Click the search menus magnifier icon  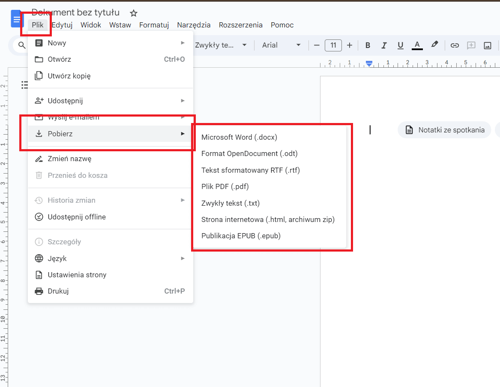[21, 45]
